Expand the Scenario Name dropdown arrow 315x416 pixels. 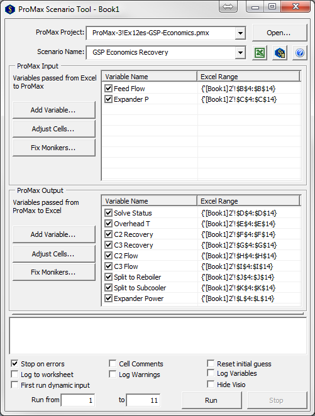coord(240,53)
